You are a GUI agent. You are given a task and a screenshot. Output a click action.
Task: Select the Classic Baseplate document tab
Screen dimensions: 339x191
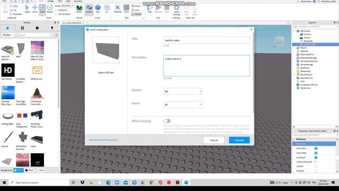click(74, 23)
